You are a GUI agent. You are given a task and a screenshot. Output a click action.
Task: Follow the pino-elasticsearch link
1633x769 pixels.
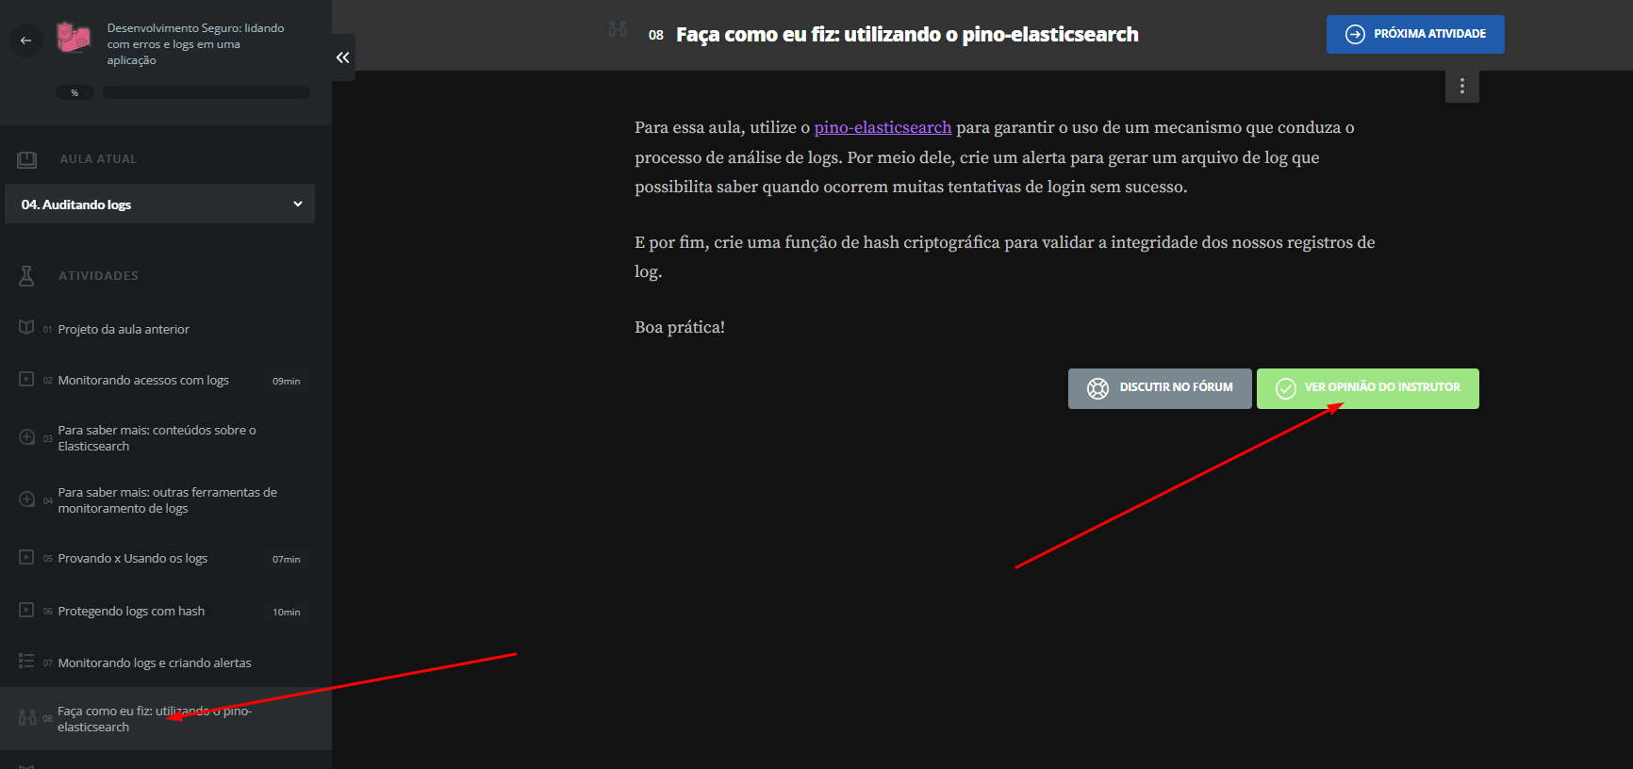(882, 127)
